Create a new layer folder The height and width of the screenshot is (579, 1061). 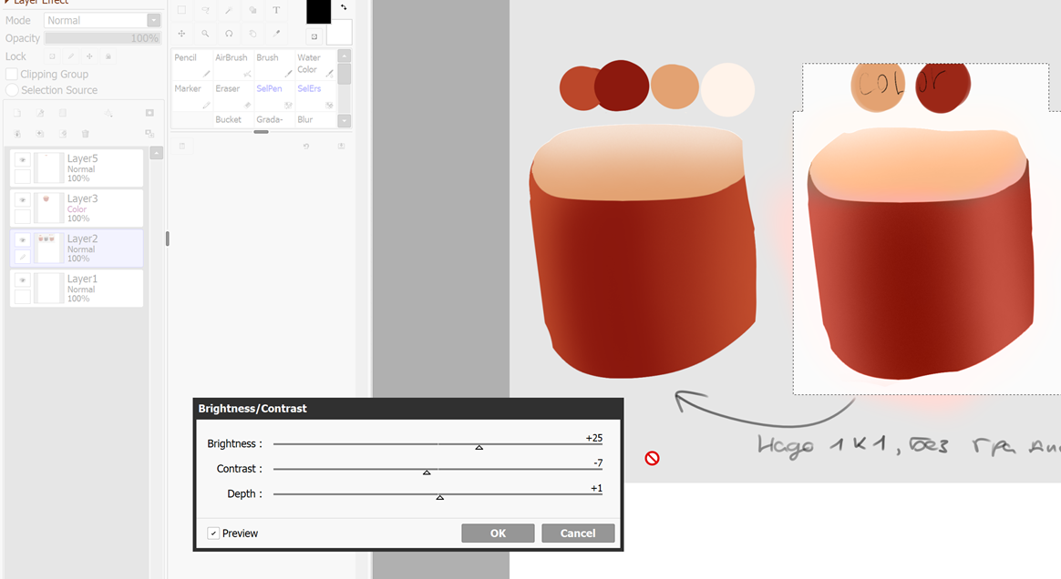pyautogui.click(x=62, y=113)
